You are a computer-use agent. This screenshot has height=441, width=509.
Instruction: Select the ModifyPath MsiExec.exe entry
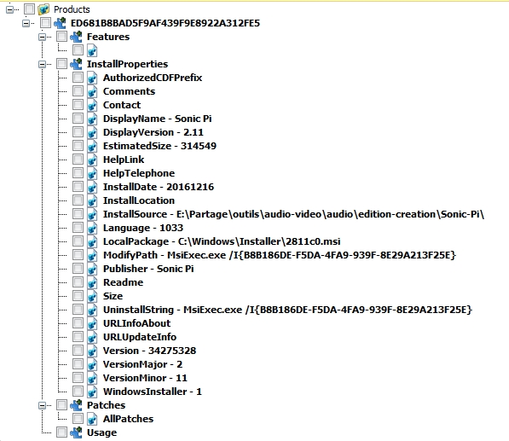coord(280,255)
